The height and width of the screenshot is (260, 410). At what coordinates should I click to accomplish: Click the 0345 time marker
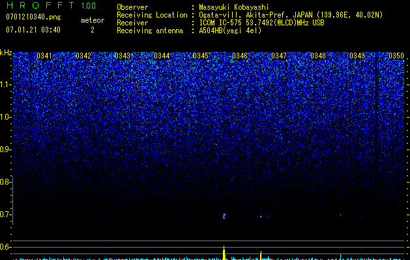[x=201, y=56]
